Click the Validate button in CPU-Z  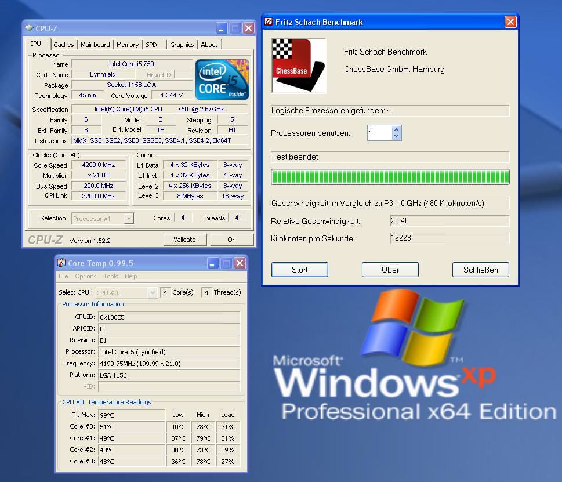pos(184,240)
